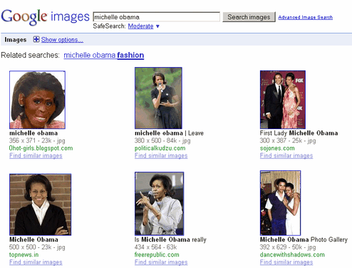Click the '300 x 387 - 25k - jpg' text
The height and width of the screenshot is (268, 352).
[288, 140]
